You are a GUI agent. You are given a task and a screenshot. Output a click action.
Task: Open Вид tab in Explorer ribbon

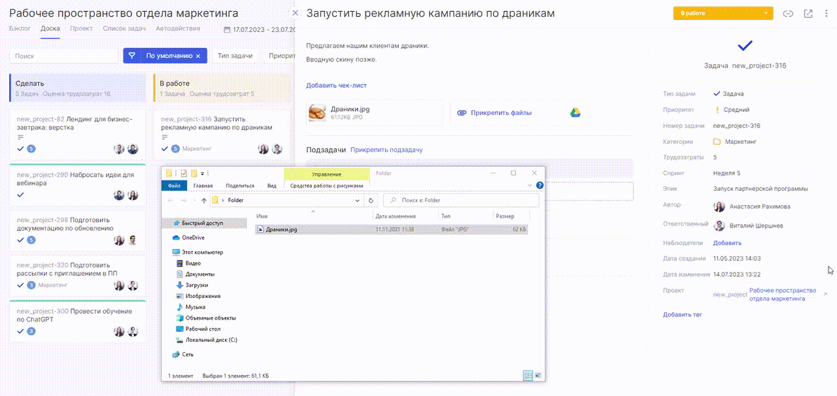[272, 186]
